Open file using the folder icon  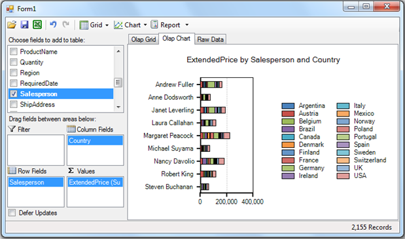click(x=12, y=25)
